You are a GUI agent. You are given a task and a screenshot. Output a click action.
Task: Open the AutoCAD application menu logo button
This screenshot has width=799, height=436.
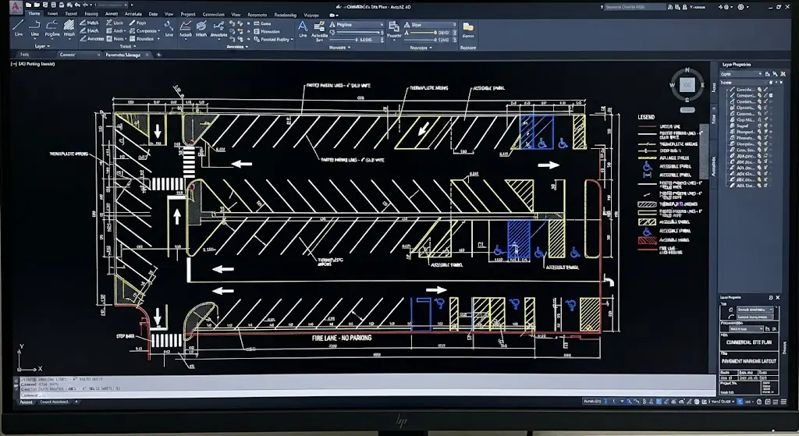pos(16,6)
